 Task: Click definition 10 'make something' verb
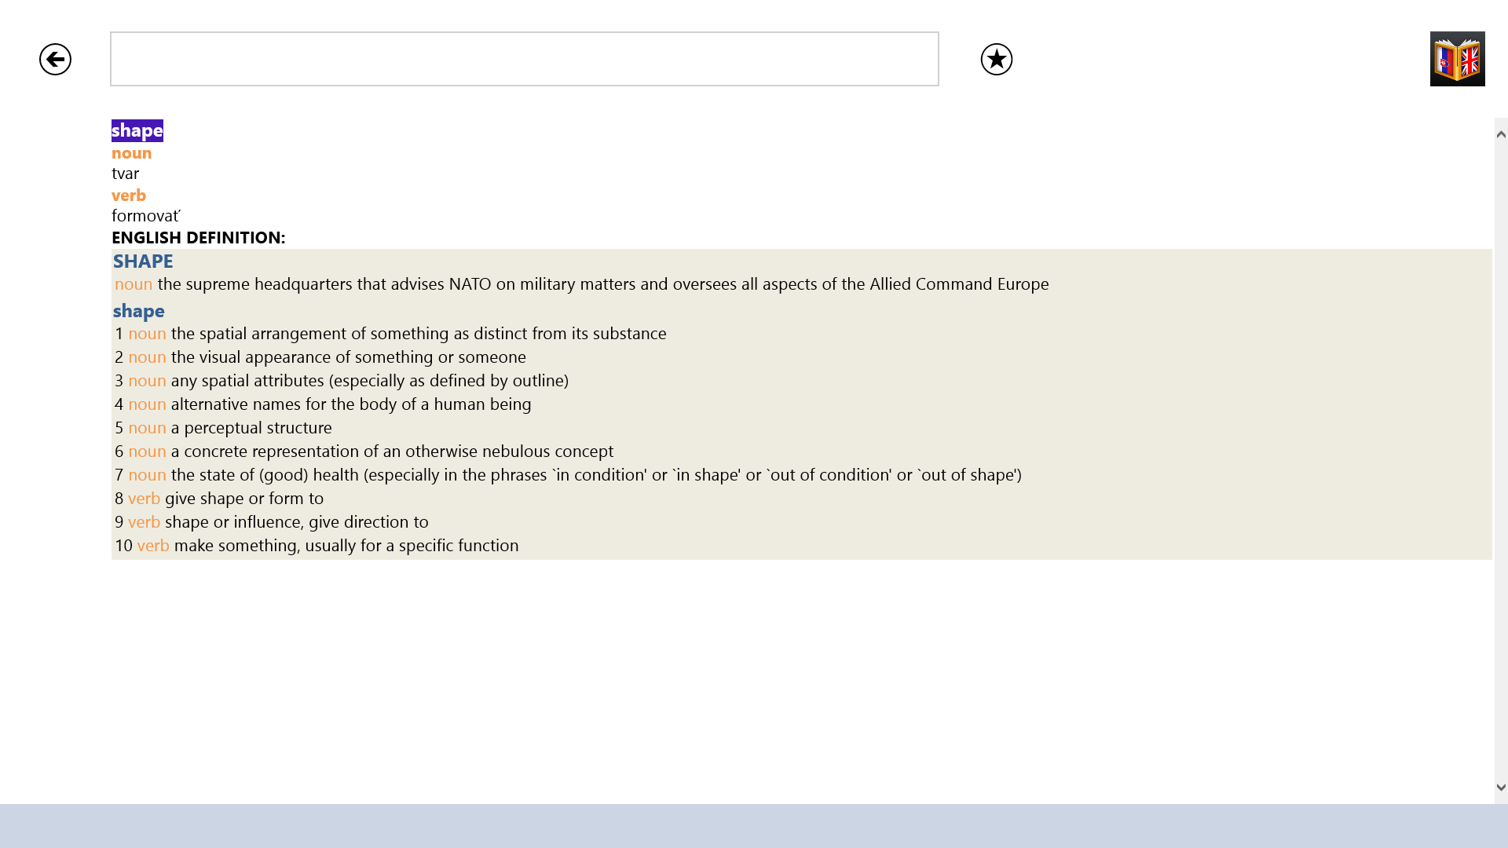click(x=346, y=546)
